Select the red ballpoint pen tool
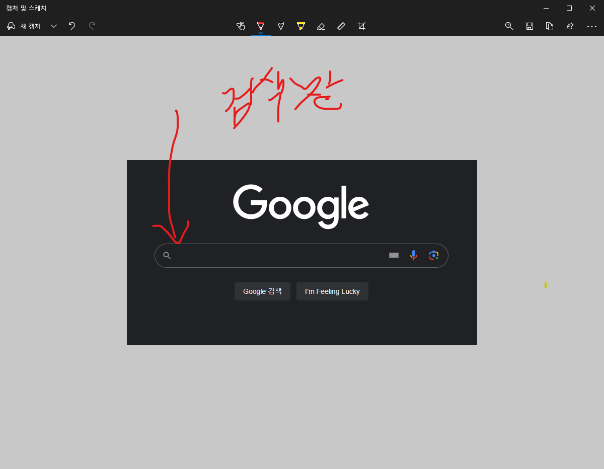 [261, 26]
